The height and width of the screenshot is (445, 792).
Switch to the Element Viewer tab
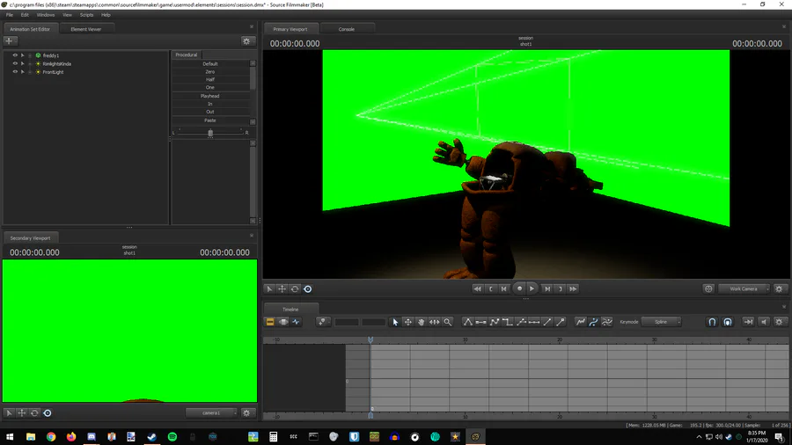pyautogui.click(x=85, y=29)
